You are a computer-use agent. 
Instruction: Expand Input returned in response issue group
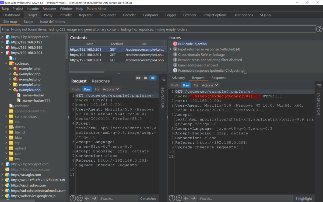coord(170,49)
